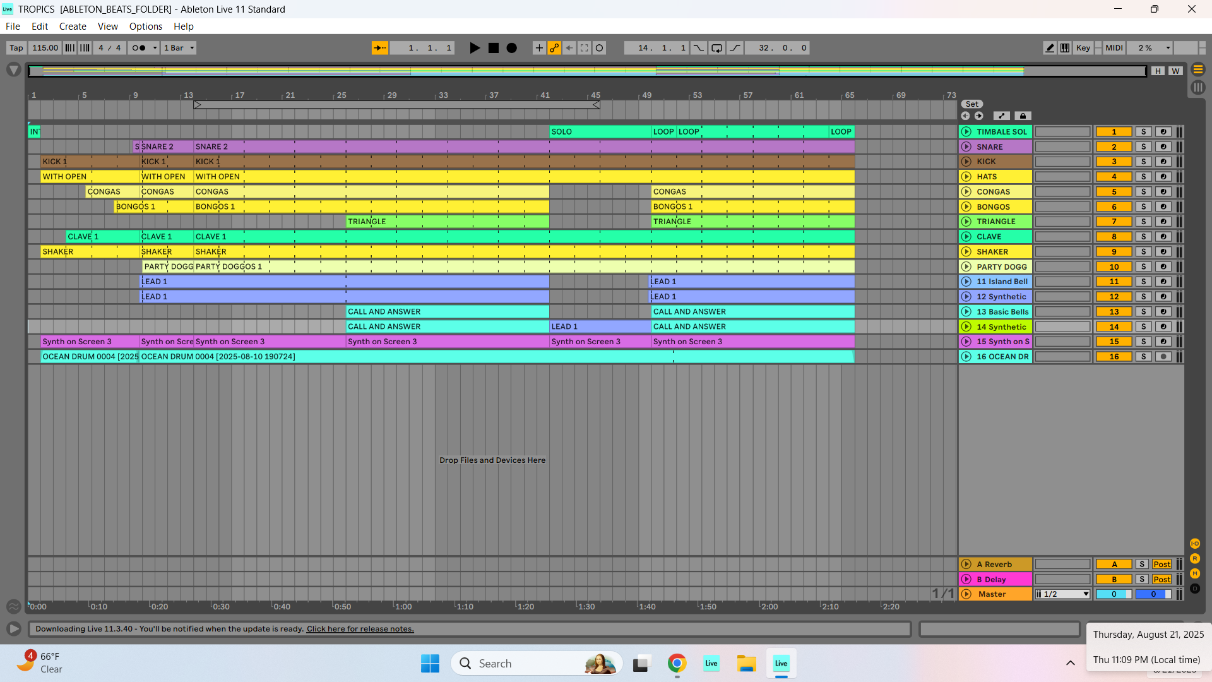Open the 1 Bar quantization dropdown

pos(179,48)
